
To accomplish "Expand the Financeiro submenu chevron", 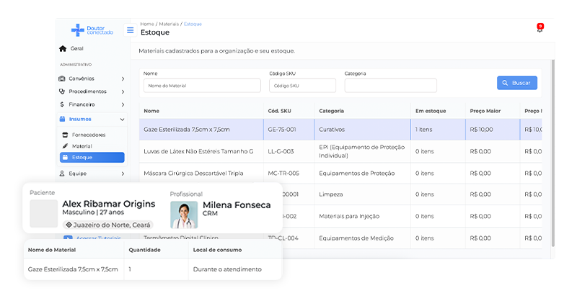I will coord(123,104).
